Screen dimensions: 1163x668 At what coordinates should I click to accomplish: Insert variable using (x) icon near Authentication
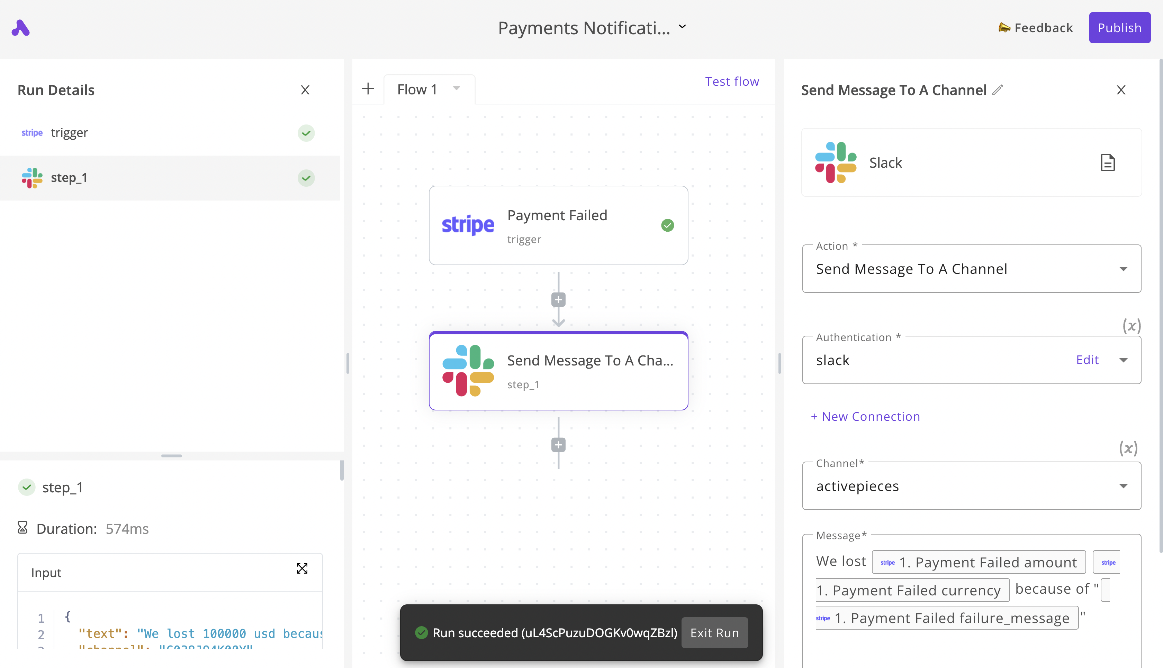click(x=1132, y=326)
